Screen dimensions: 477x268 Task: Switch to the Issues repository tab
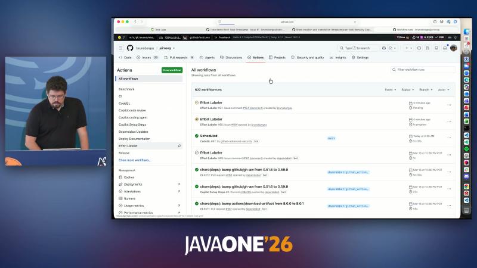(x=147, y=57)
